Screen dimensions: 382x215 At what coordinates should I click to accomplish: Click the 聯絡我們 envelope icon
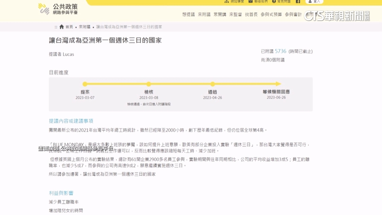coord(251,2)
